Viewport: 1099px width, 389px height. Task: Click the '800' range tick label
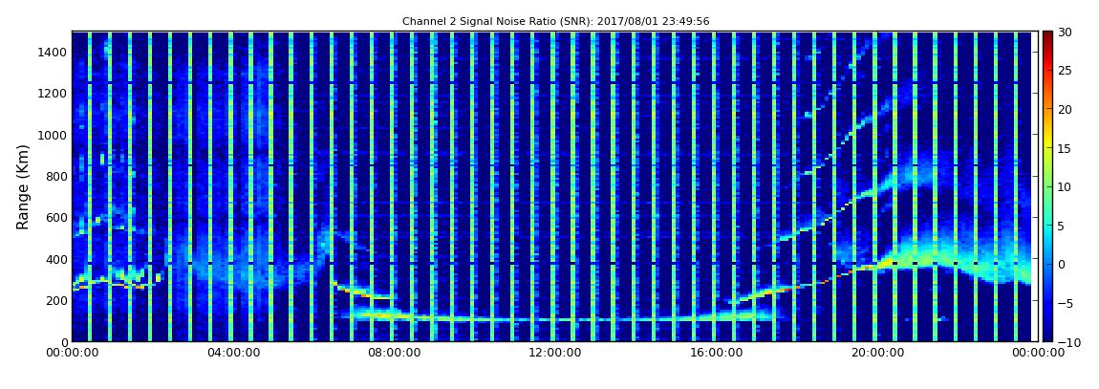click(56, 176)
